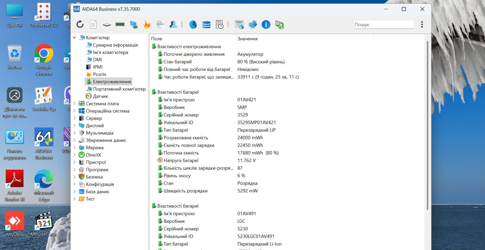Select Ім'я комп'ютера tree item
The width and height of the screenshot is (485, 250).
coord(110,52)
